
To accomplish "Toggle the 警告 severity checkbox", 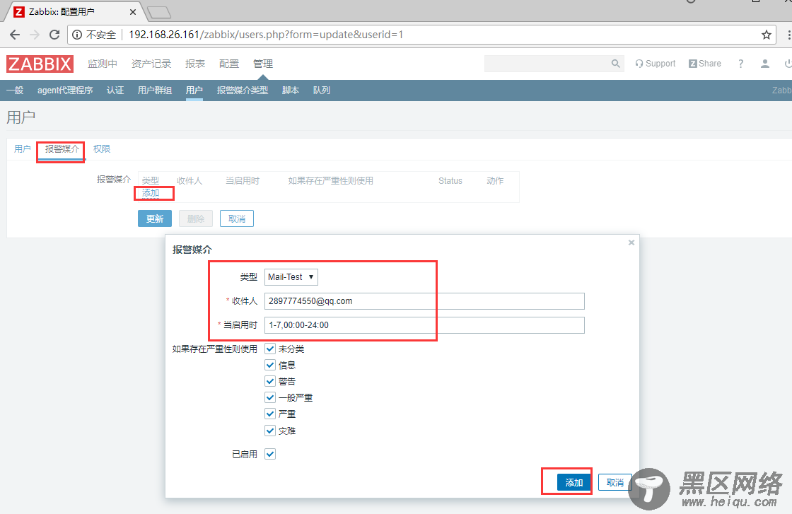I will [270, 381].
